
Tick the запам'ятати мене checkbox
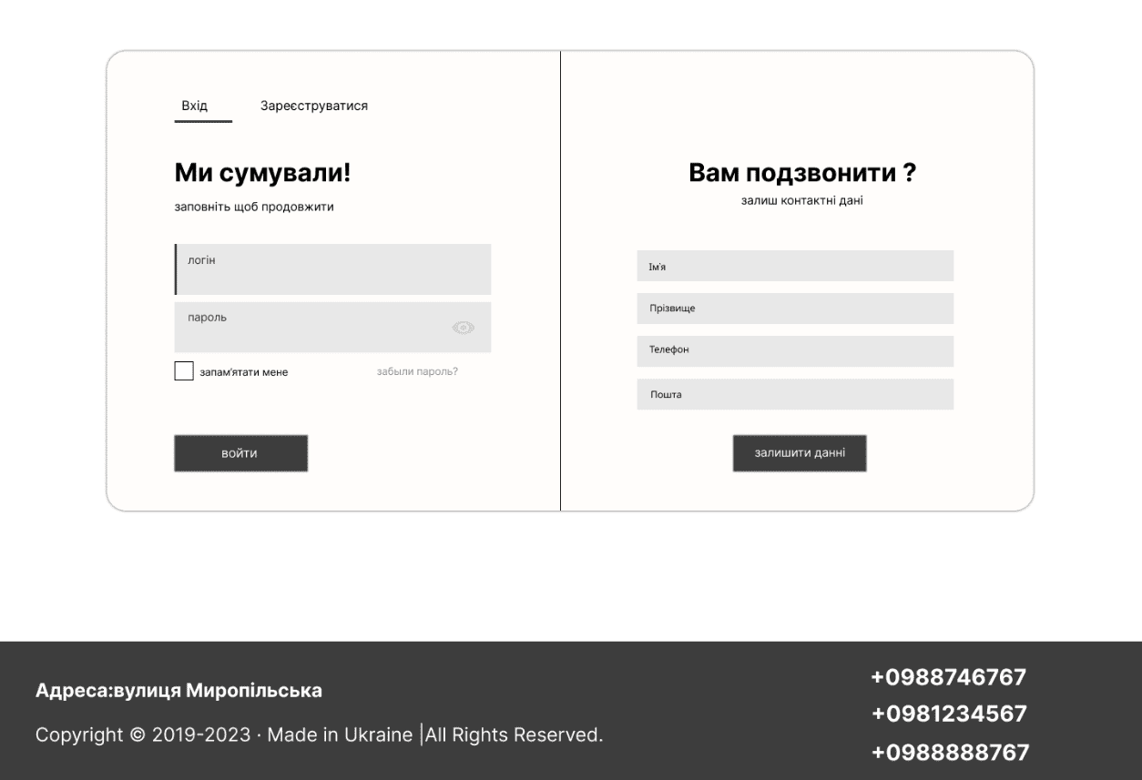pos(184,371)
